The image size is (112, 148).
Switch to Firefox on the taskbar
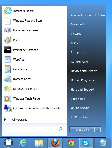point(55,143)
